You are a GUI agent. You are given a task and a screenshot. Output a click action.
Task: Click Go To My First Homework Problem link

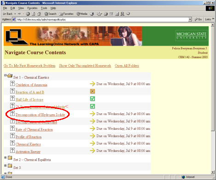(29, 66)
